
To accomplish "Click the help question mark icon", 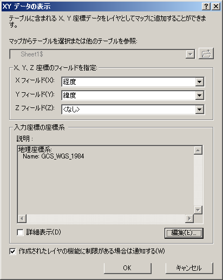I will tap(206, 7).
